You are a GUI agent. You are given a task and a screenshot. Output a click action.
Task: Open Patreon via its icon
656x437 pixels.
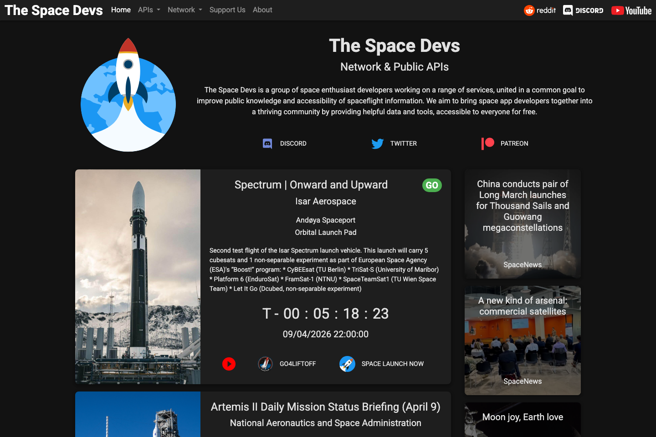tap(487, 143)
